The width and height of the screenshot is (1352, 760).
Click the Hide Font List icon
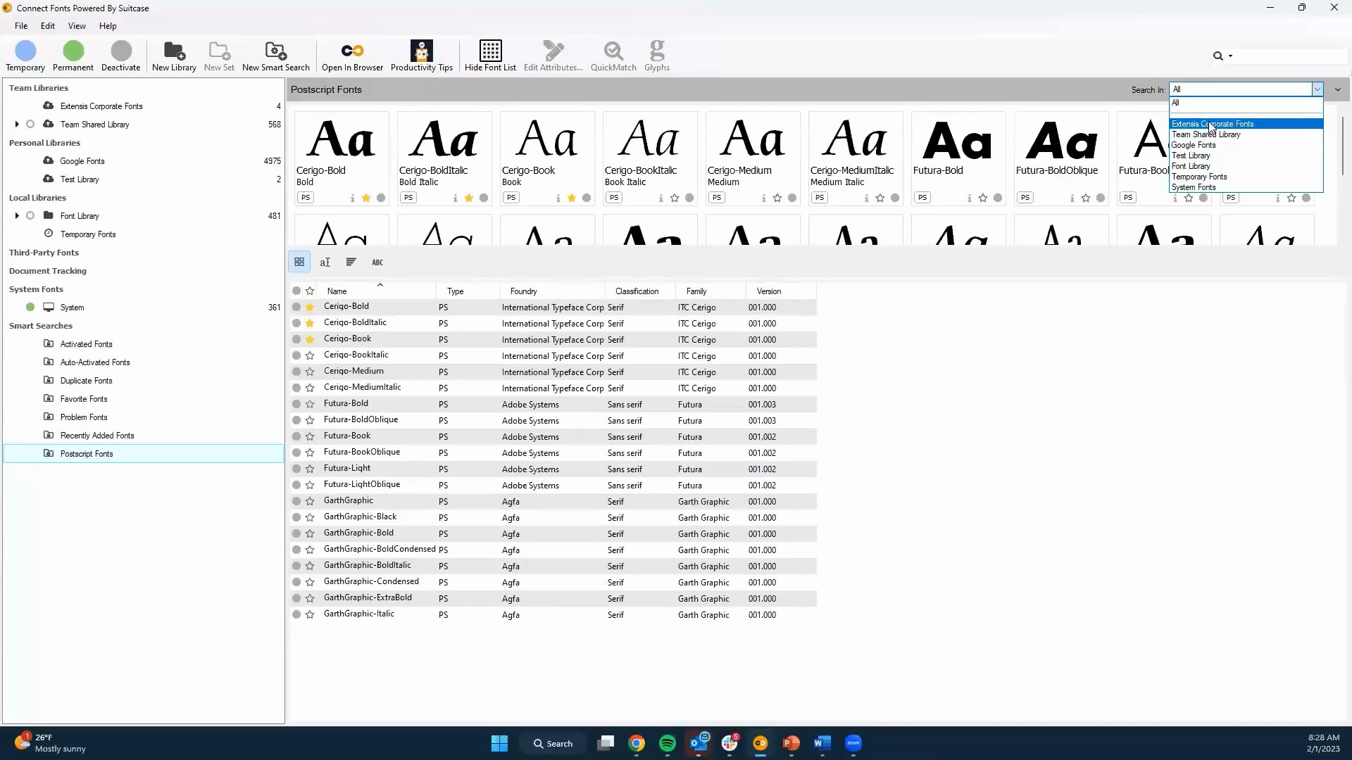pos(490,51)
